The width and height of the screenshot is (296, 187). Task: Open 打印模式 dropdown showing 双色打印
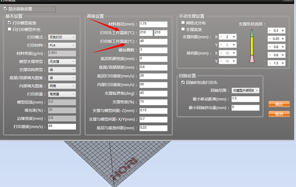point(62,37)
